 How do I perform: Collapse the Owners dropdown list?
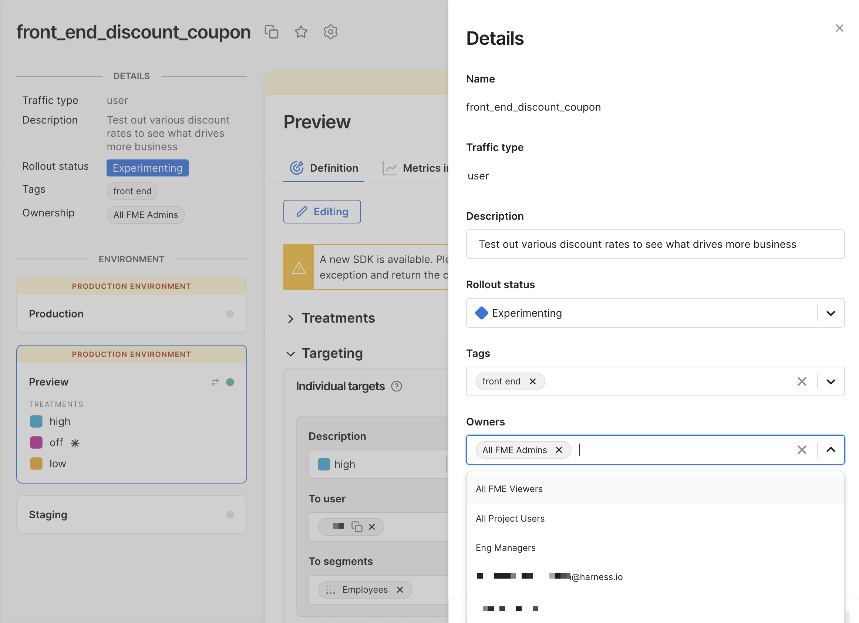(830, 450)
